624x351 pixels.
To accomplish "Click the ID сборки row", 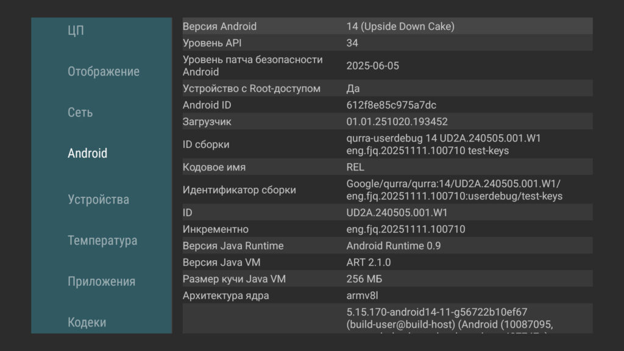I will (x=387, y=144).
